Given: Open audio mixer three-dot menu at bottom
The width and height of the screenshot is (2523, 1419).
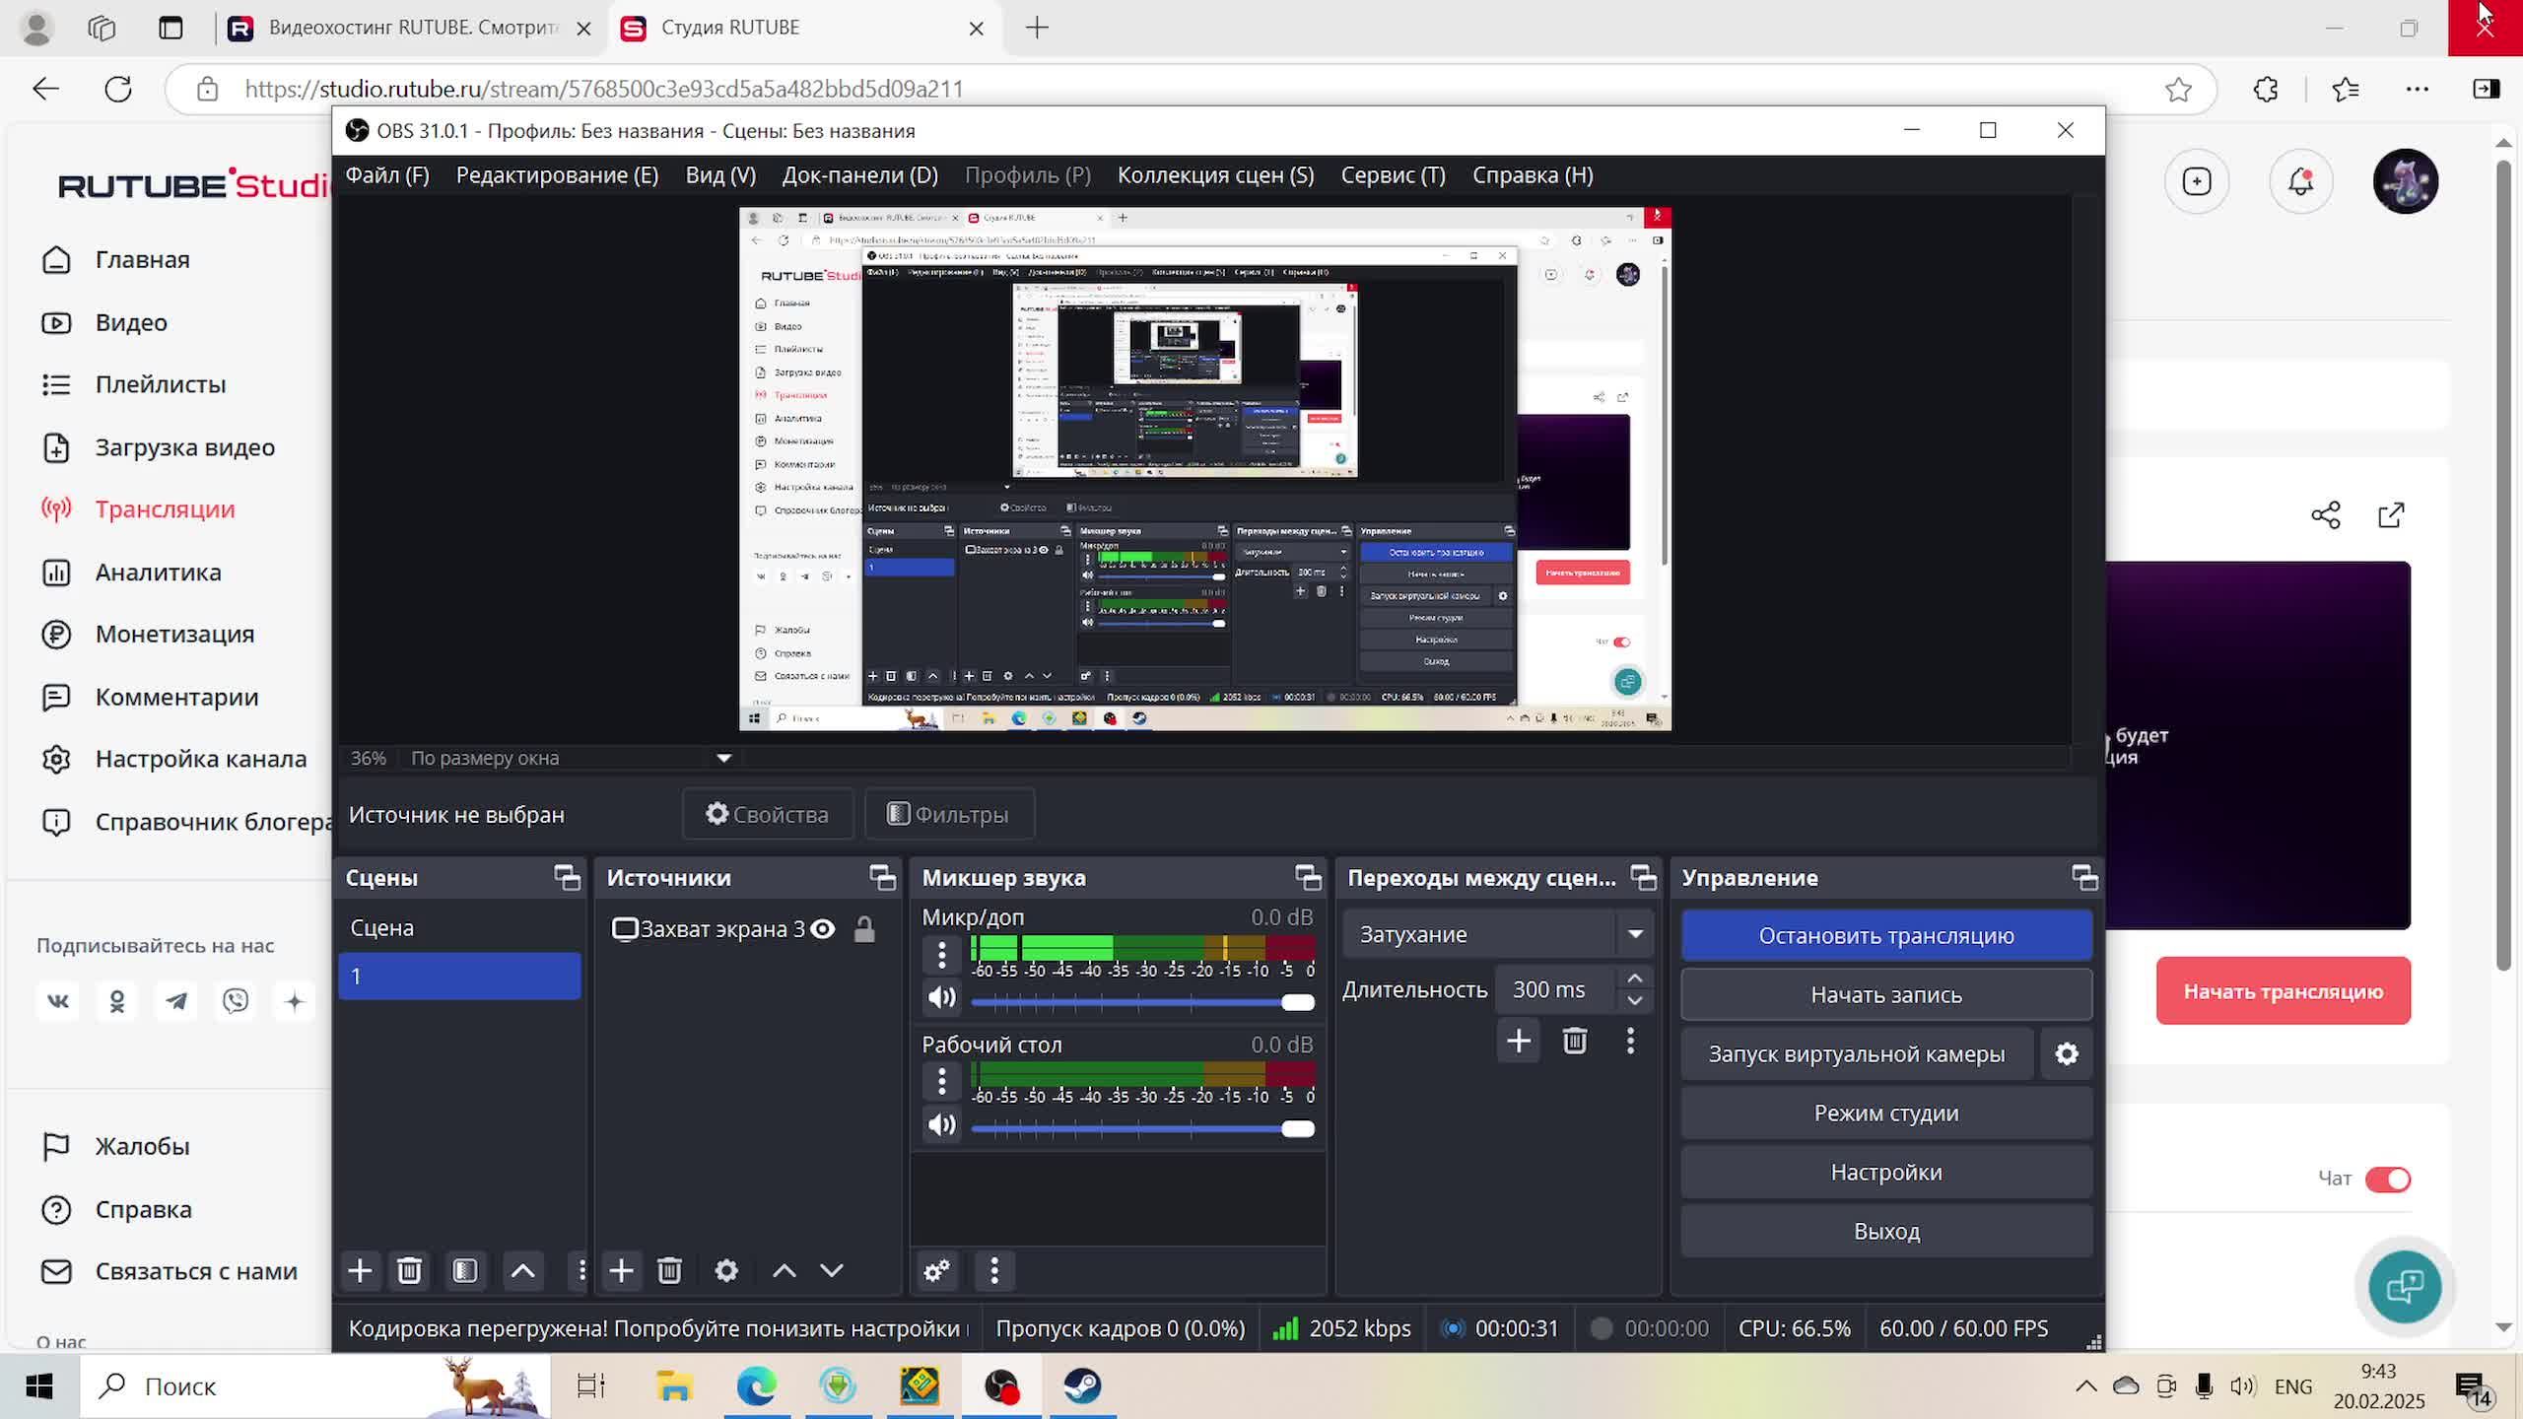Looking at the screenshot, I should point(993,1270).
